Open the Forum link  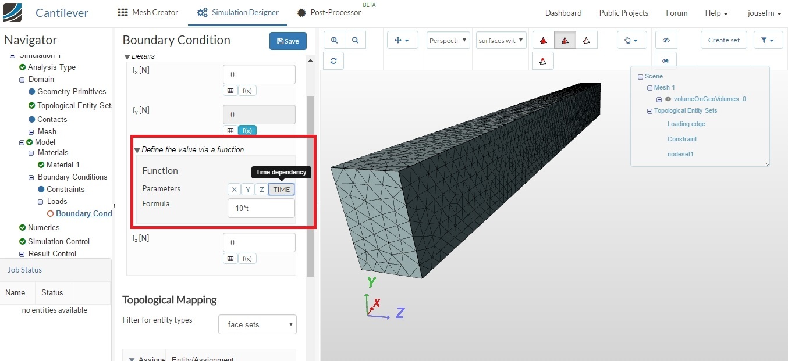(676, 13)
